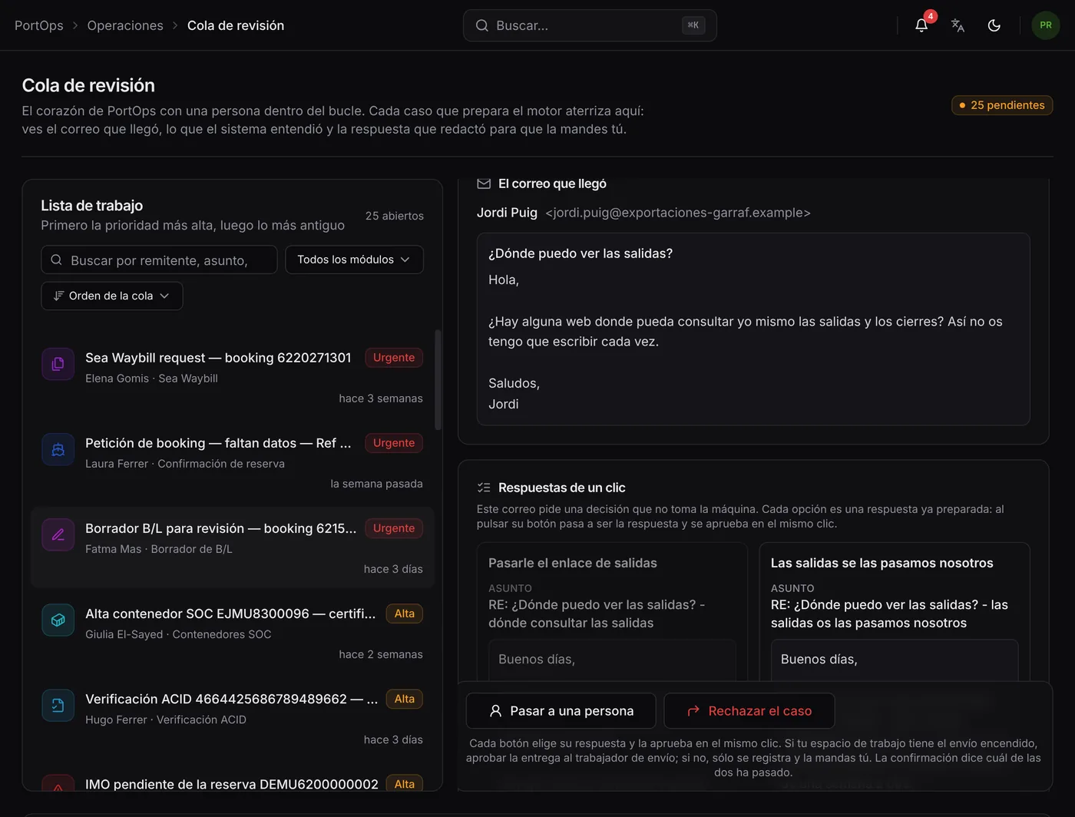Click the pencil icon for Borrador B/L
Viewport: 1075px width, 817px height.
tap(58, 534)
